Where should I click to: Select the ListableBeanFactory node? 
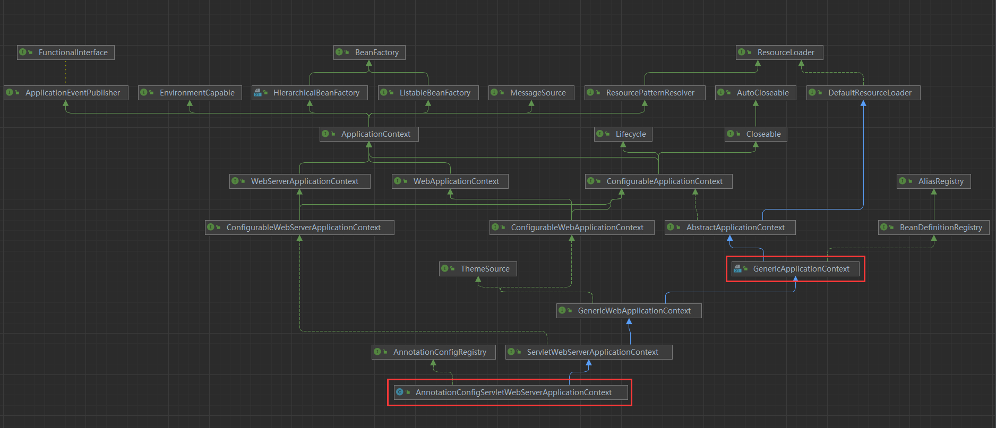[428, 93]
